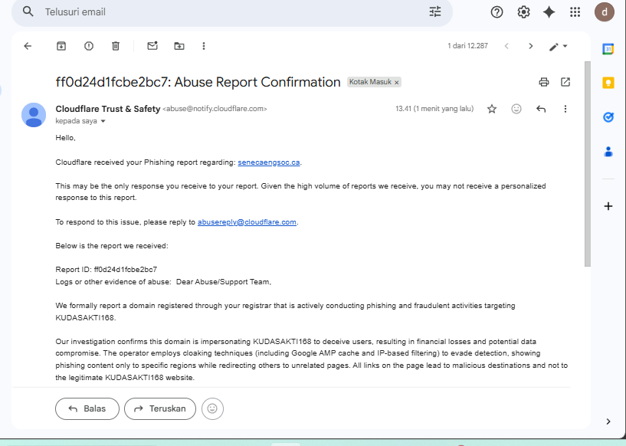The image size is (626, 446).
Task: Open Gemini sparkle assistant
Action: coord(549,12)
